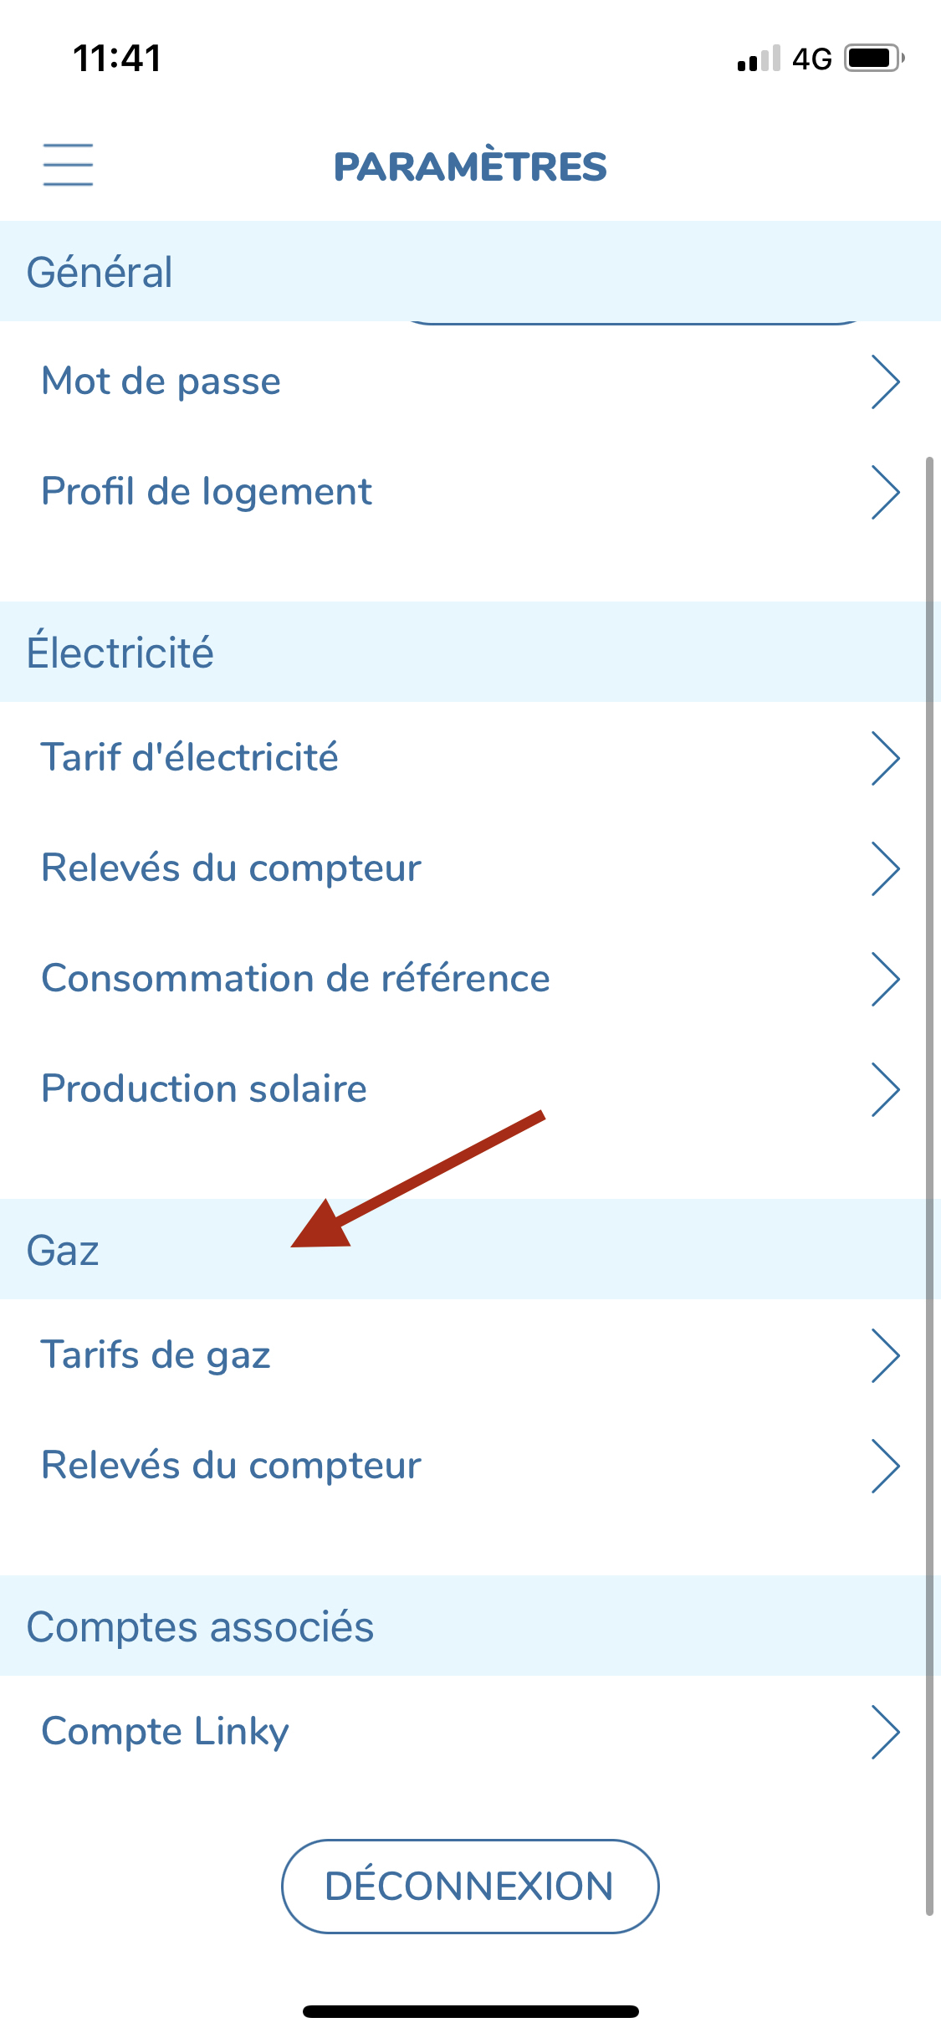Viewport: 941px width, 2038px height.
Task: Open Tarifs de gaz
Action: coord(470,1355)
